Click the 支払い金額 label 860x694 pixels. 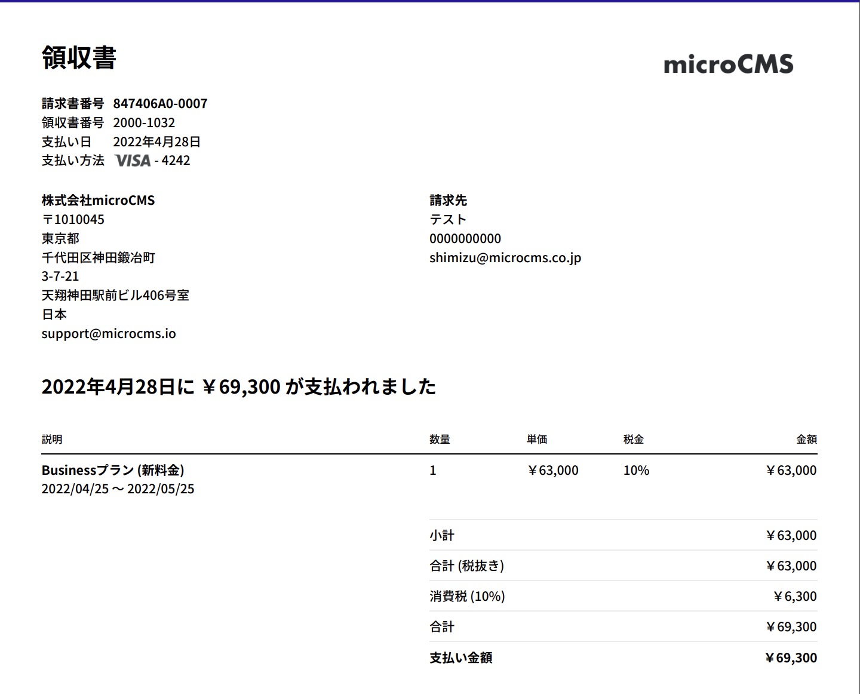pos(461,658)
